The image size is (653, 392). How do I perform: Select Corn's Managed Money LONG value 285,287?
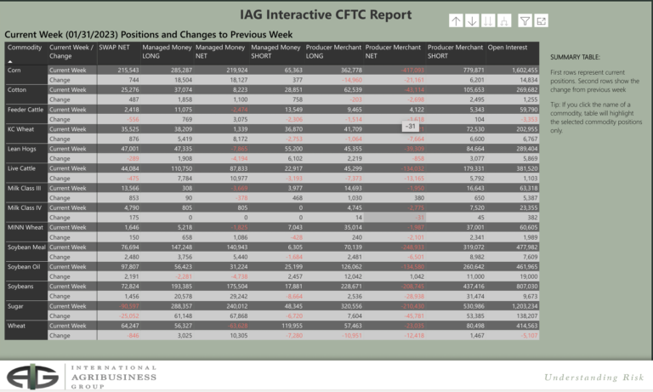click(x=181, y=70)
